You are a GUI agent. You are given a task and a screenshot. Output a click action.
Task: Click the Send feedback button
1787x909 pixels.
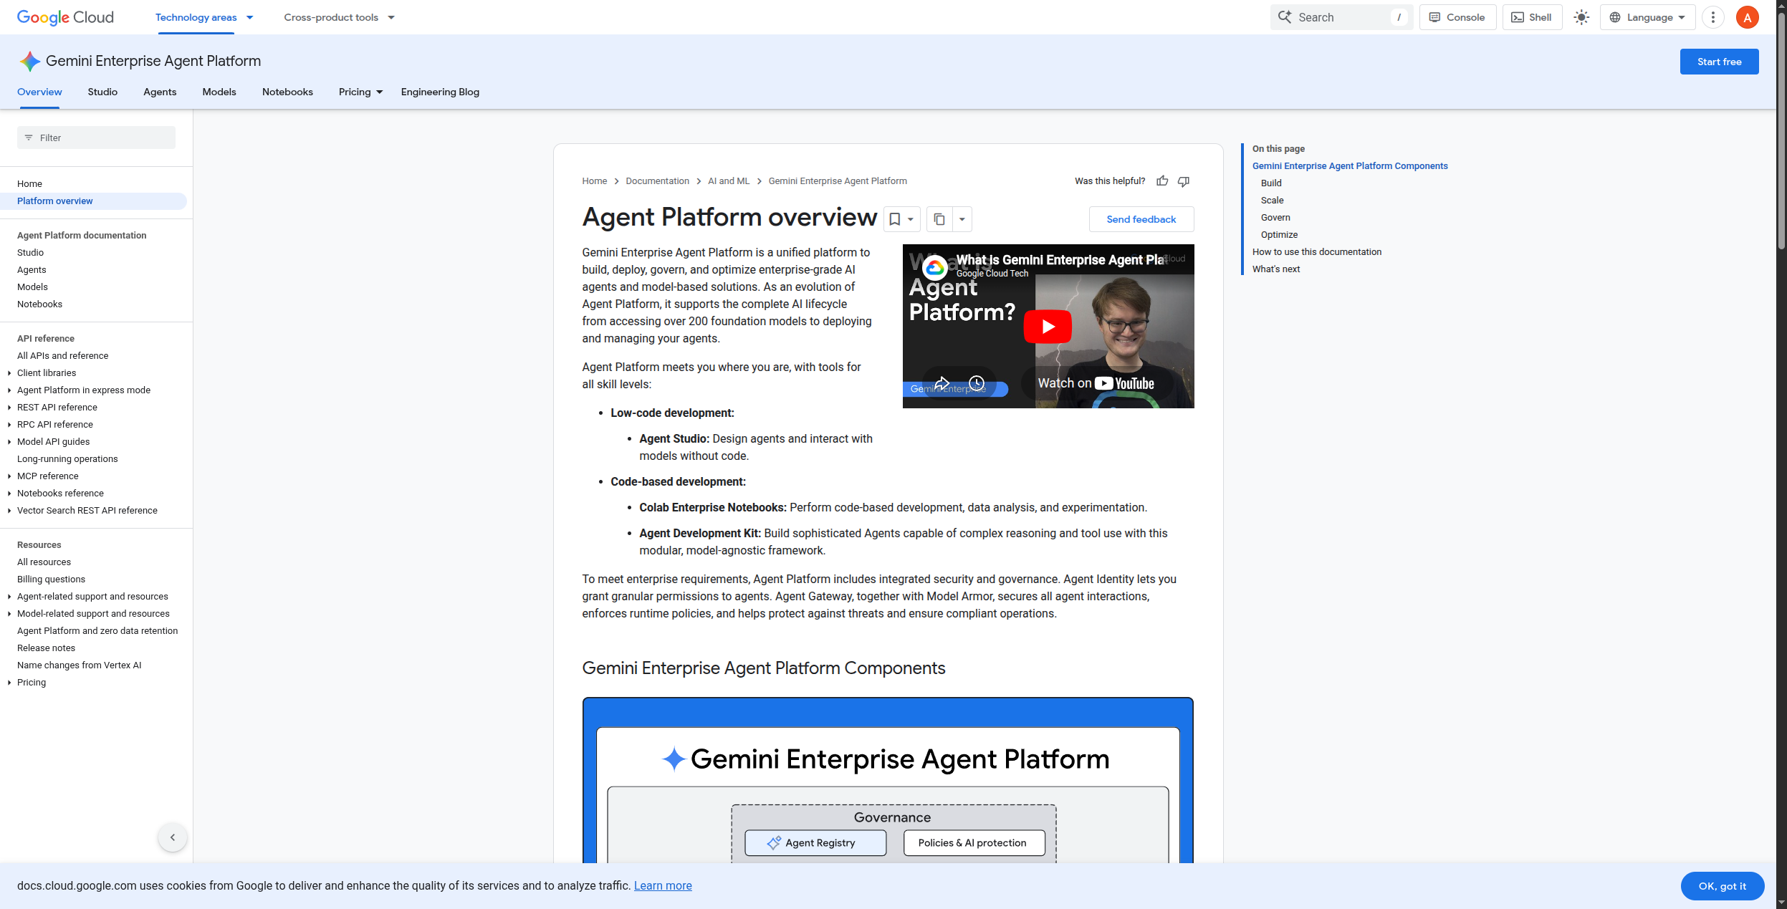[x=1141, y=219]
